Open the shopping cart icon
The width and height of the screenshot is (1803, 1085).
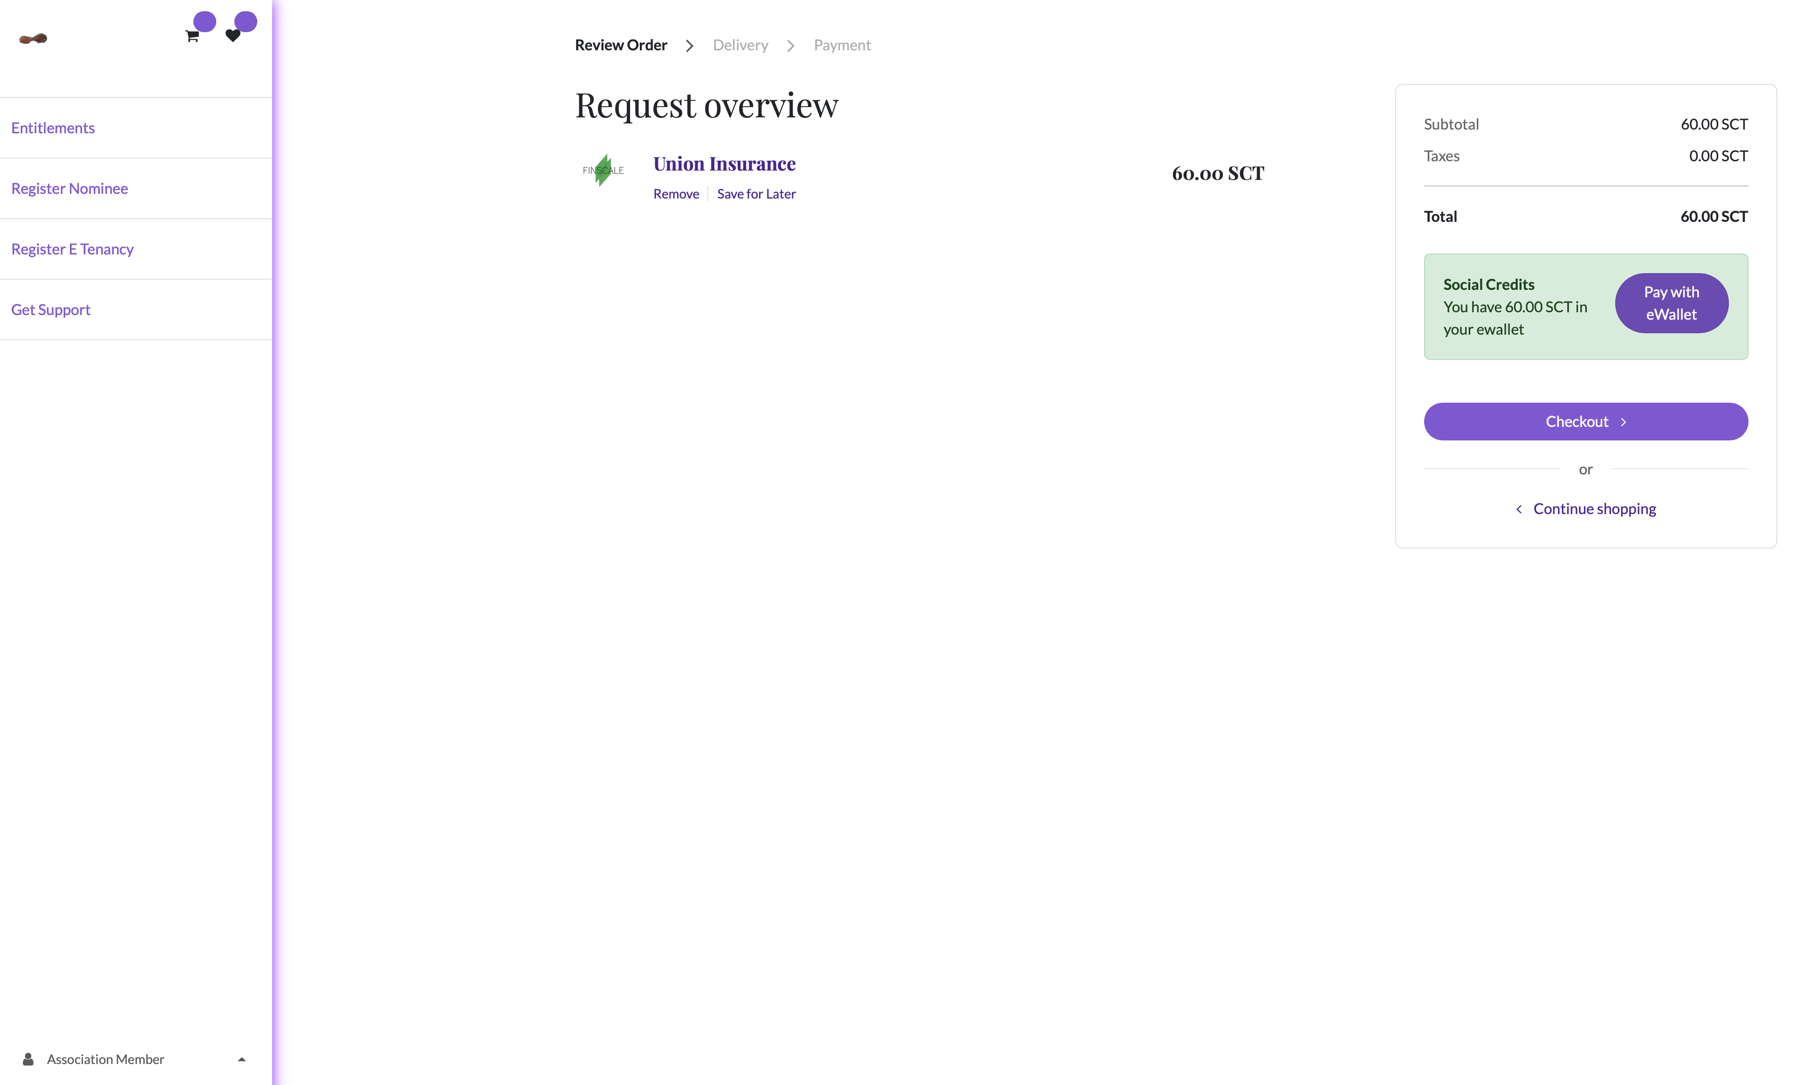click(192, 36)
